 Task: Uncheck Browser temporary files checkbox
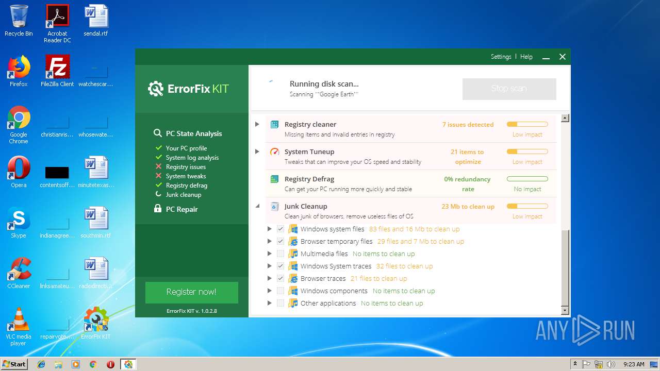pyautogui.click(x=280, y=241)
